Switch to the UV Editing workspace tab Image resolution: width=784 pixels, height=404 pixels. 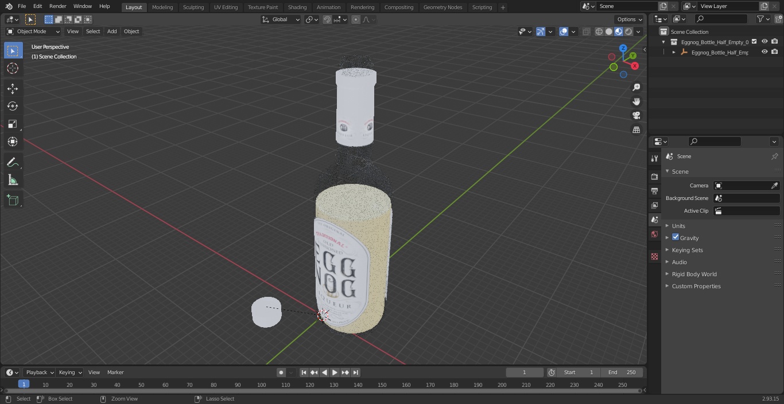coord(226,7)
